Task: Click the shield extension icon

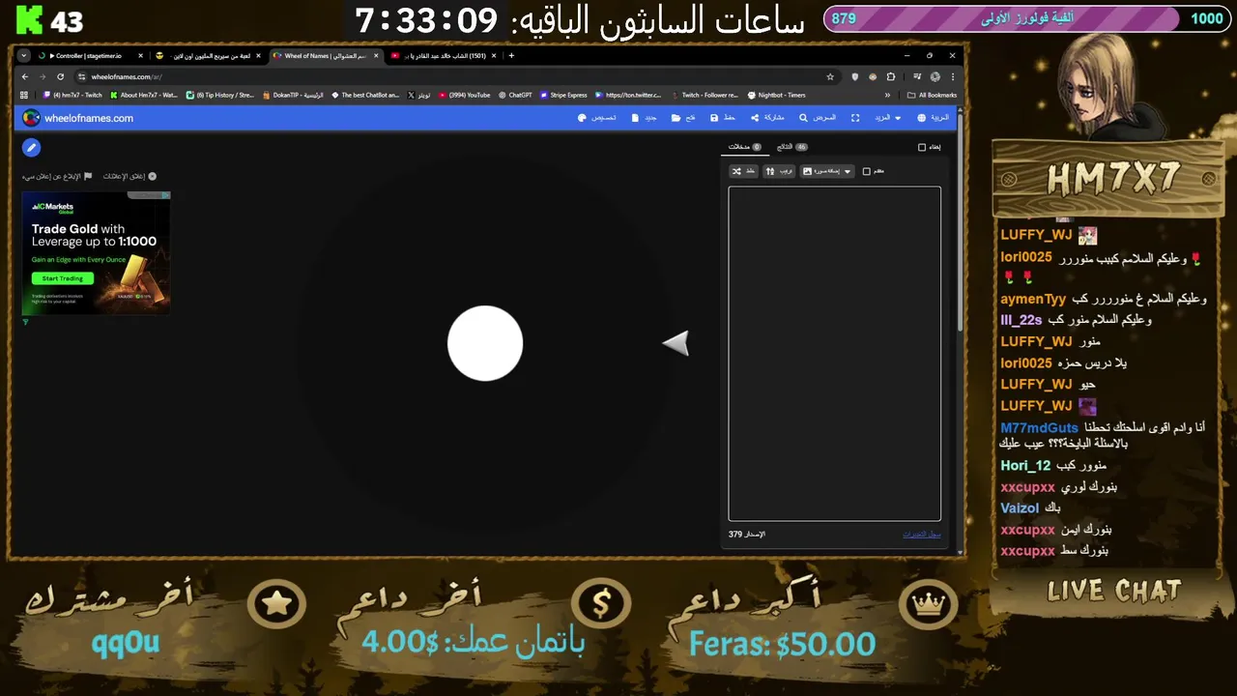Action: 856,76
